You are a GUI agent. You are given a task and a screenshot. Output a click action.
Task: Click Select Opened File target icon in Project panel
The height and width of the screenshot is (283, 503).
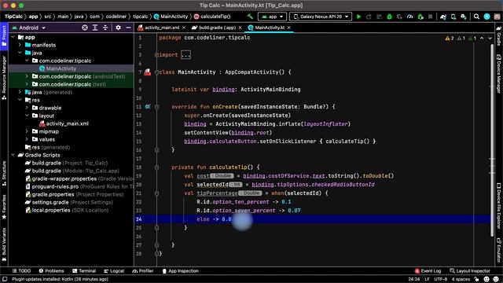(x=85, y=28)
